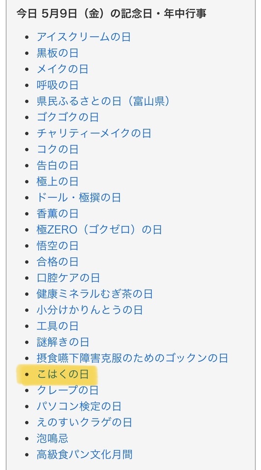Open the 小分けかりんとうの日 link
The height and width of the screenshot is (470, 261).
click(x=90, y=310)
